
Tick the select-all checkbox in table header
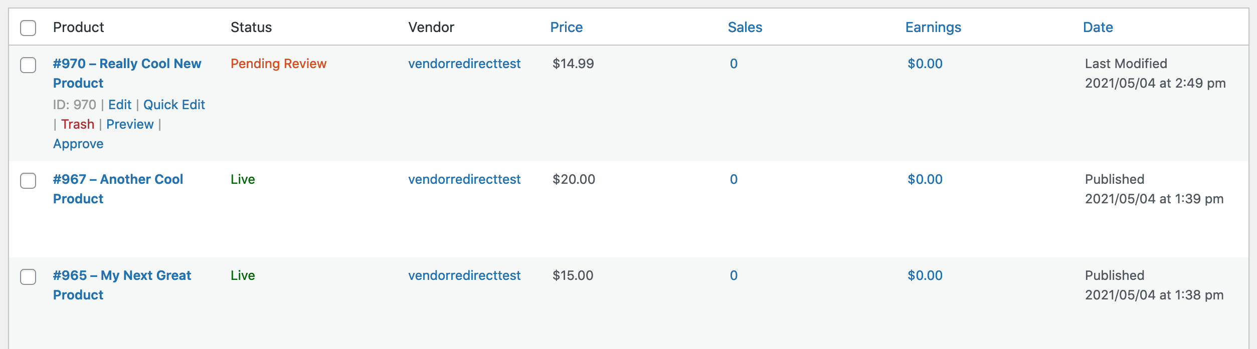(28, 28)
